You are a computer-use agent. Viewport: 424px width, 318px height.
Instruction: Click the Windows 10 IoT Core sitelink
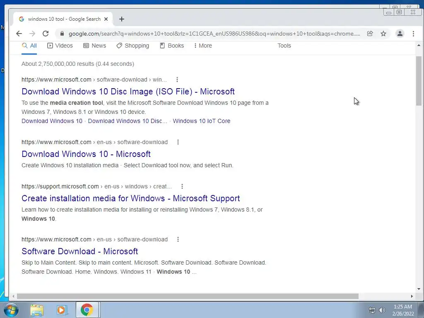pyautogui.click(x=202, y=121)
